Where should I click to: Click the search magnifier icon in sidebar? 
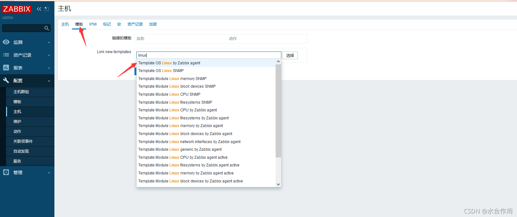tap(47, 28)
